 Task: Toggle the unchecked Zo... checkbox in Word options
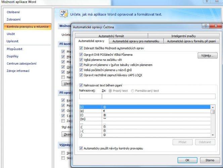tap(63, 121)
